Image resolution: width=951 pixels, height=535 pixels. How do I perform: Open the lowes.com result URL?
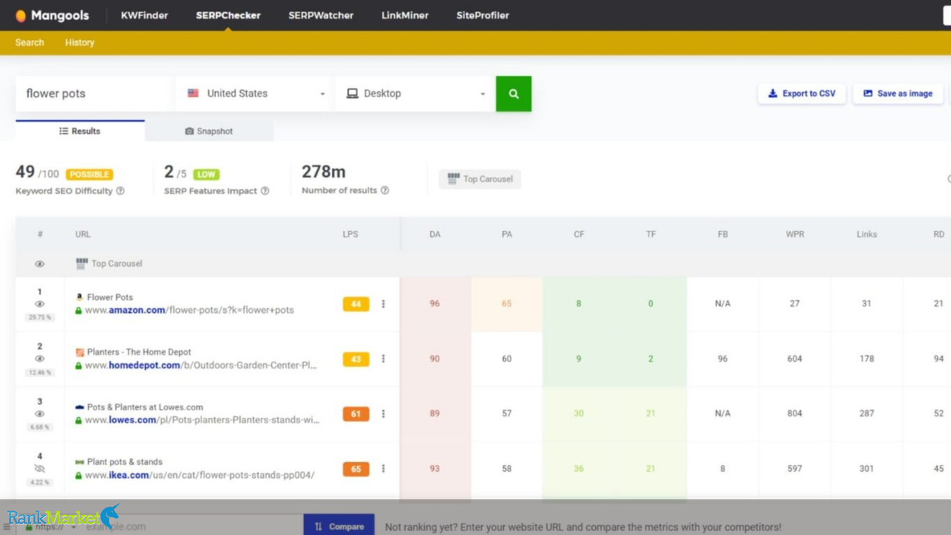[x=202, y=420]
